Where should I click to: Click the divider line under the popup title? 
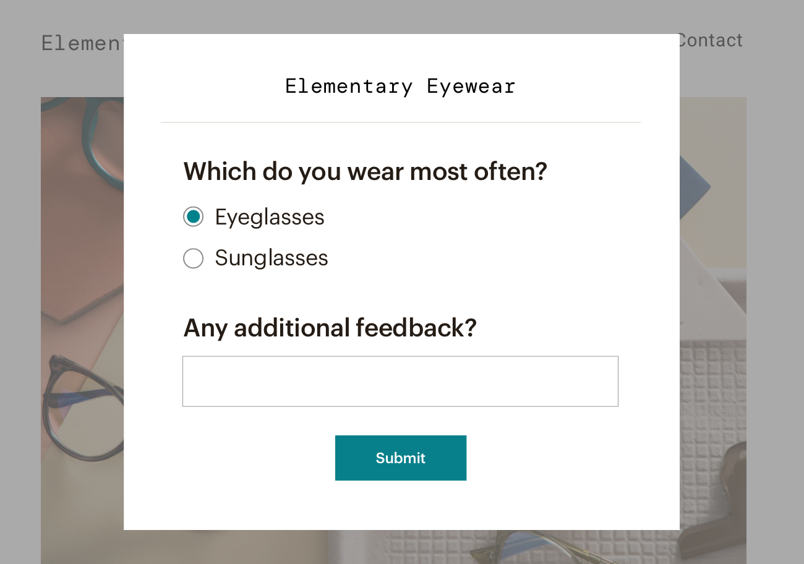(400, 122)
